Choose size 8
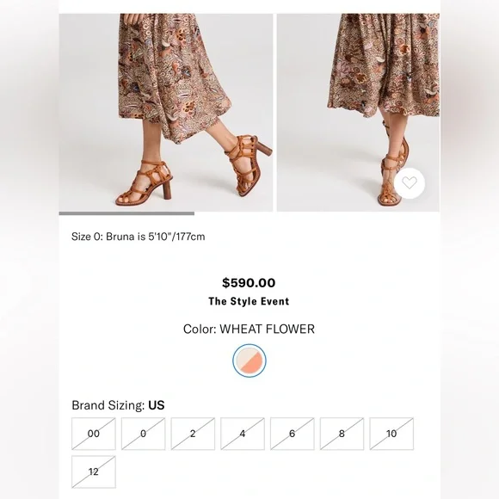499x499 pixels. click(x=342, y=434)
